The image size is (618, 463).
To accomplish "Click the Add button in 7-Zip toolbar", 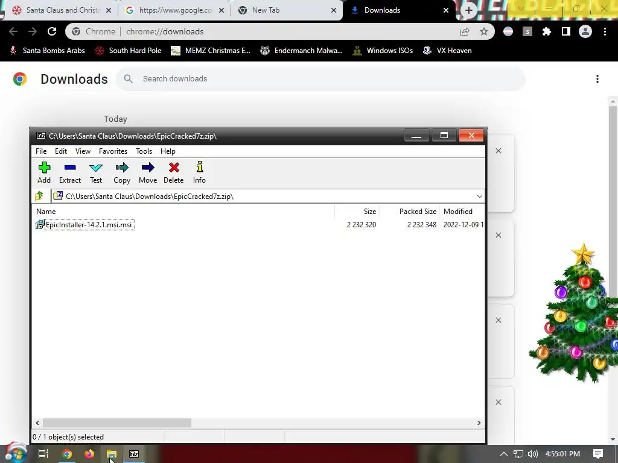I will [x=43, y=172].
